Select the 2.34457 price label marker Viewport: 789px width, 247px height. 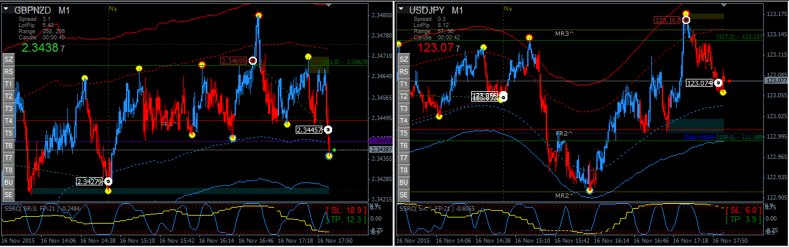coord(310,129)
